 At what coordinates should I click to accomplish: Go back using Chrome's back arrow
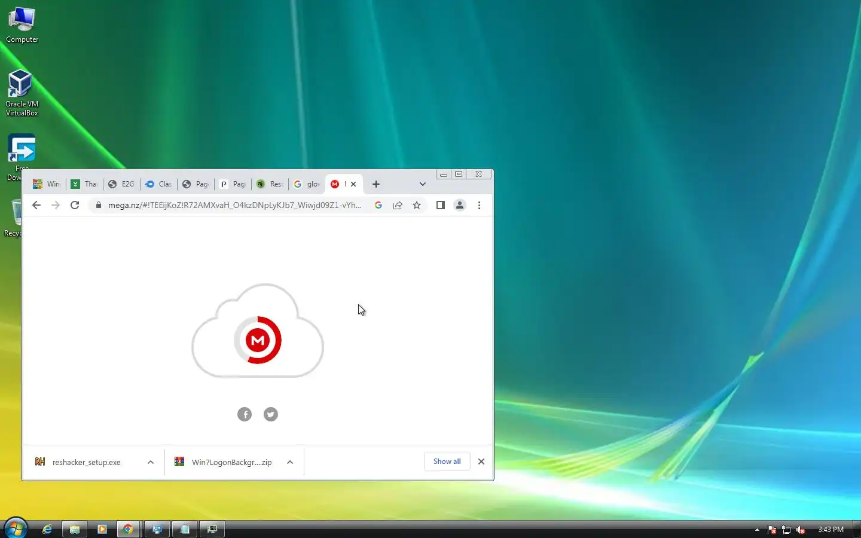(x=36, y=205)
